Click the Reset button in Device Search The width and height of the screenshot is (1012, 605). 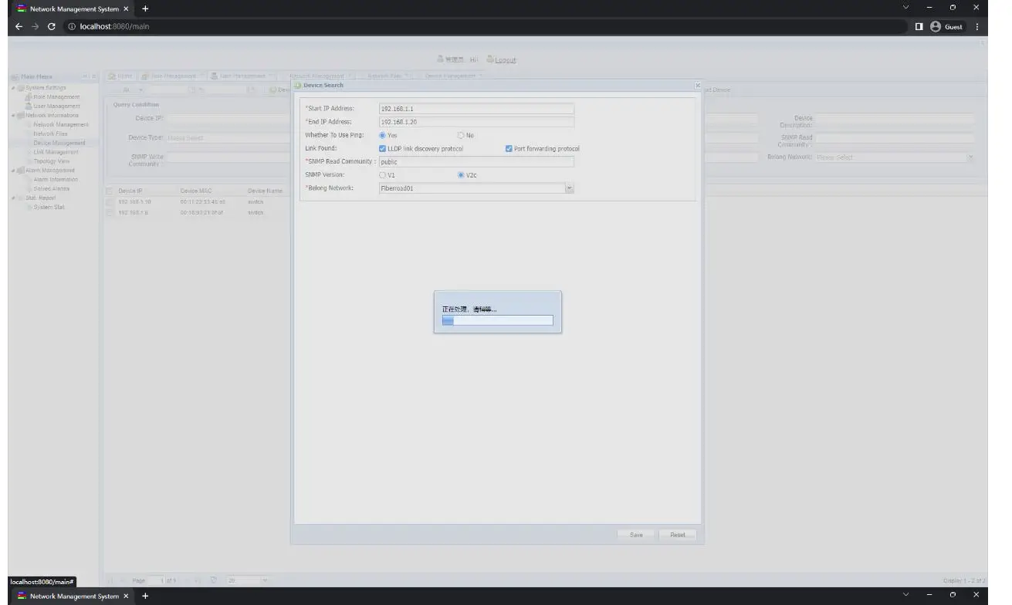click(x=678, y=535)
